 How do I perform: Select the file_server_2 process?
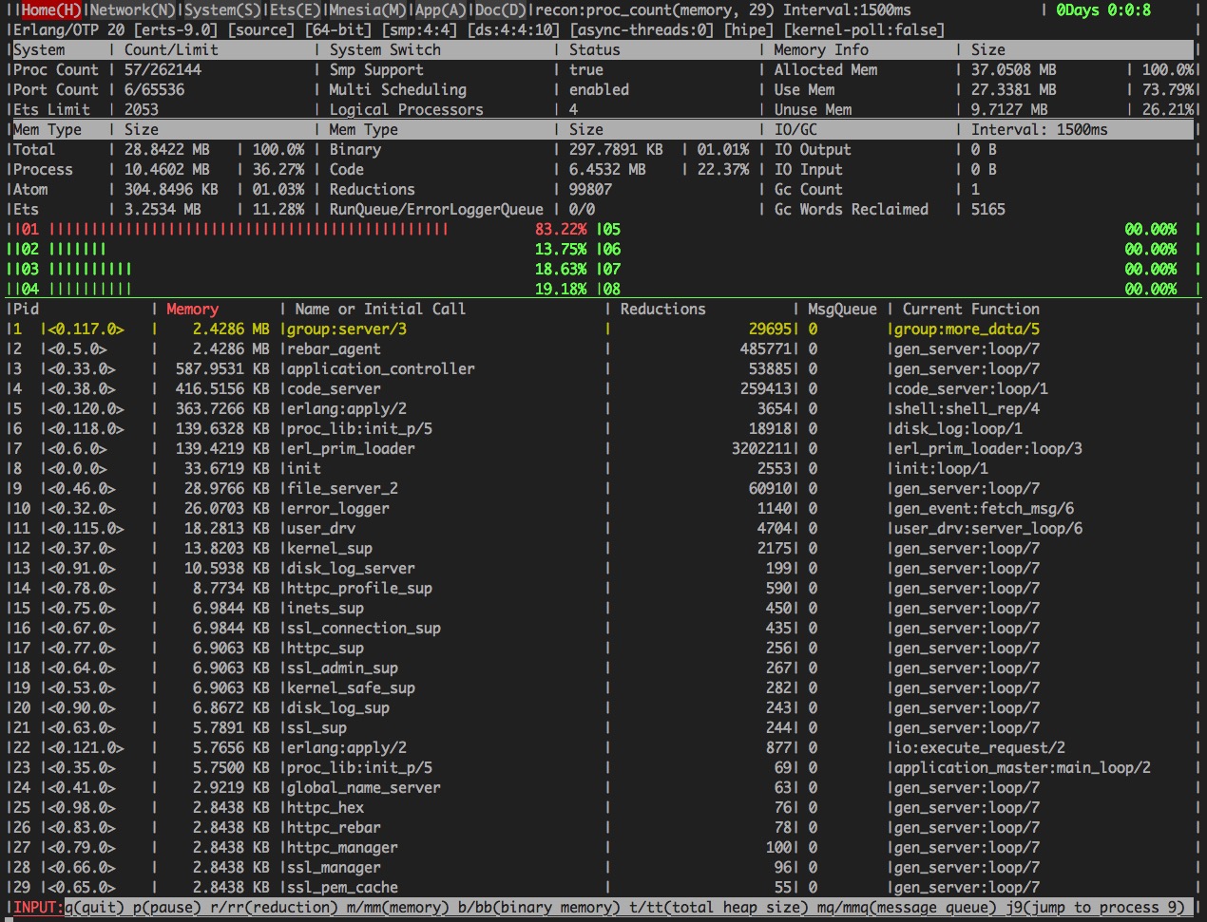(341, 488)
